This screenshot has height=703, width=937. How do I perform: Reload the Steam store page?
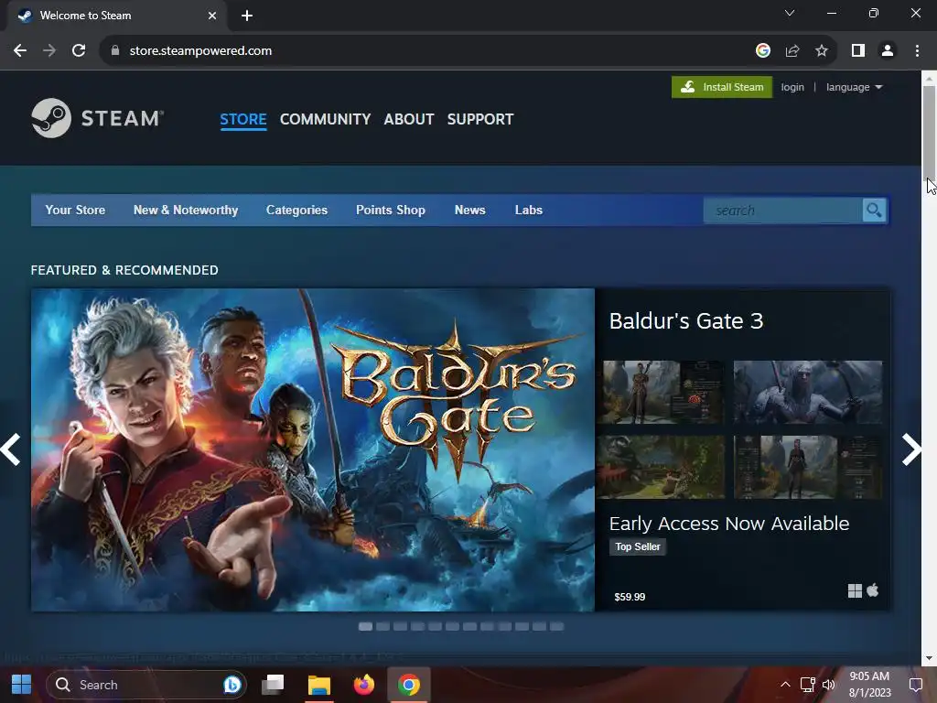[x=79, y=51]
